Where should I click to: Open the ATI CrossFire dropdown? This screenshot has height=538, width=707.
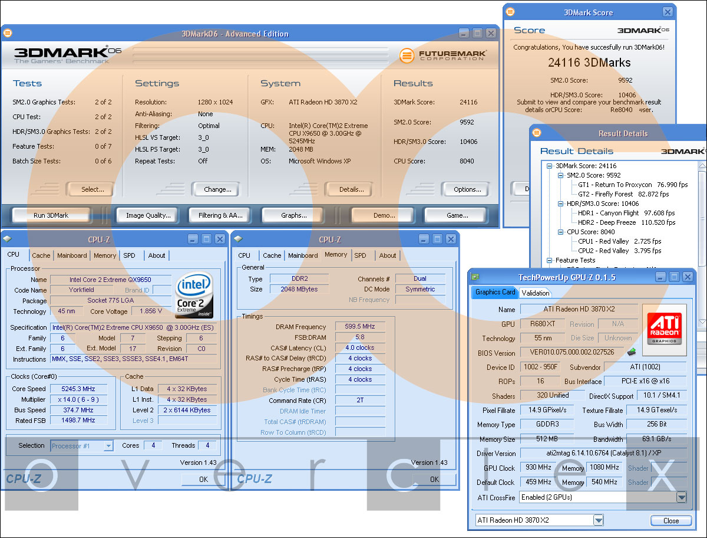(x=681, y=497)
